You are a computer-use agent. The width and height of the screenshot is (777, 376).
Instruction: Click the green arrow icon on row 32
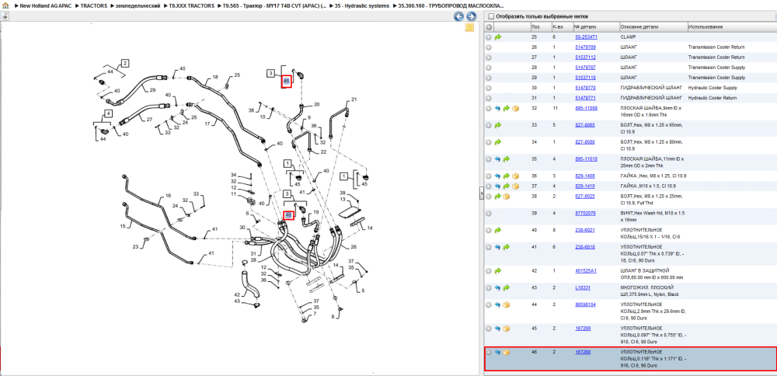(x=507, y=108)
